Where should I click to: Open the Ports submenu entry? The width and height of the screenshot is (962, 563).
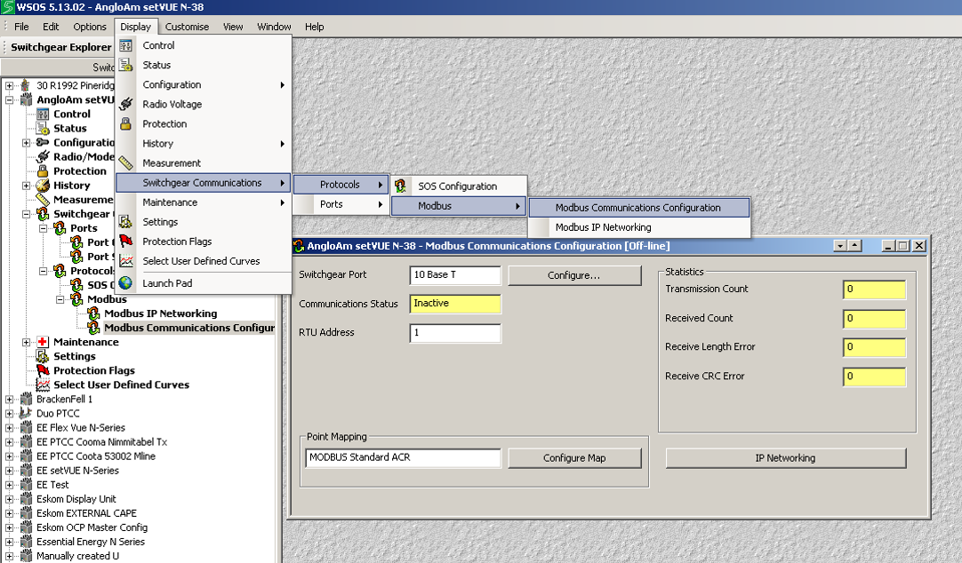341,204
